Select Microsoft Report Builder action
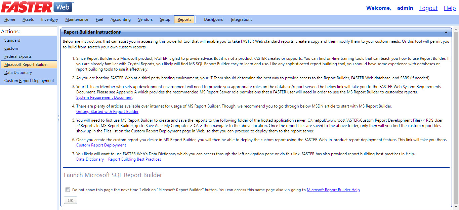459x210 pixels. tap(29, 65)
